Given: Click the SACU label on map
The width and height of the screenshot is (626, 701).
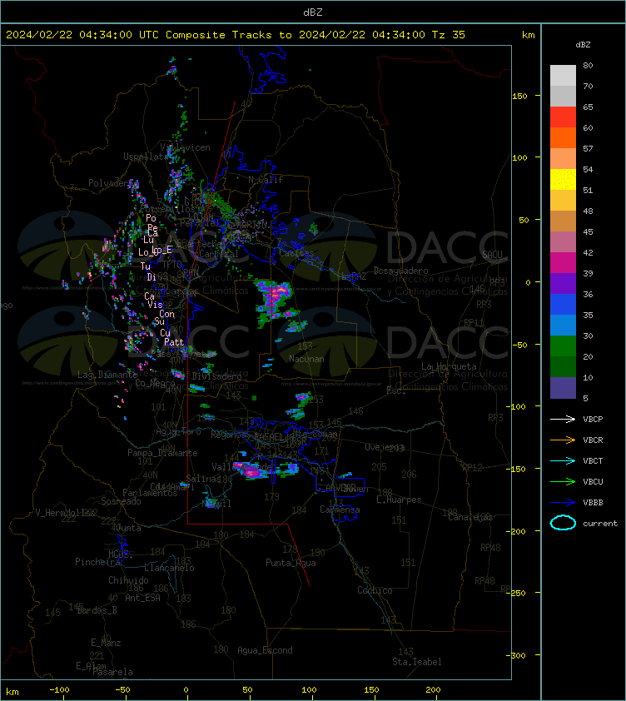Looking at the screenshot, I should tap(492, 255).
